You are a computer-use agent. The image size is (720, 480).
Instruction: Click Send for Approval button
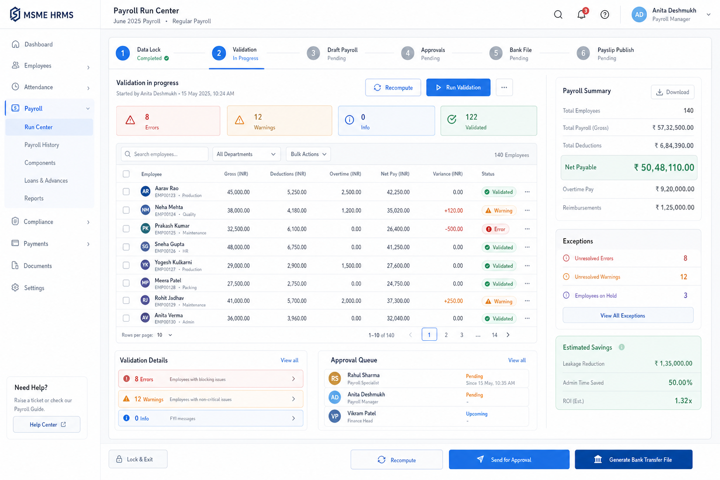(509, 459)
